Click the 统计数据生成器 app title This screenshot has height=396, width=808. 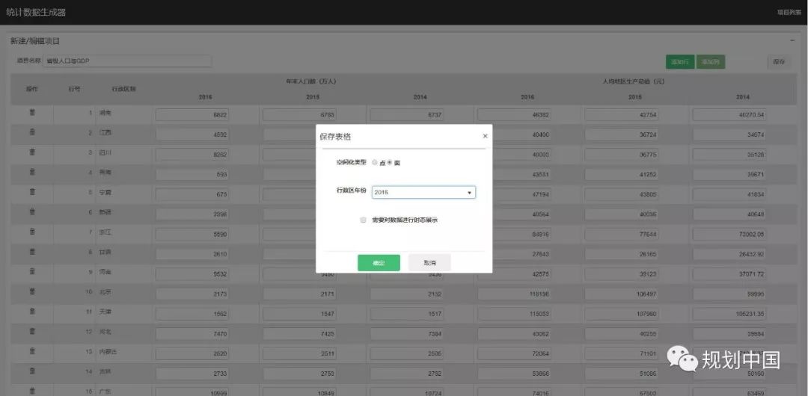(36, 13)
